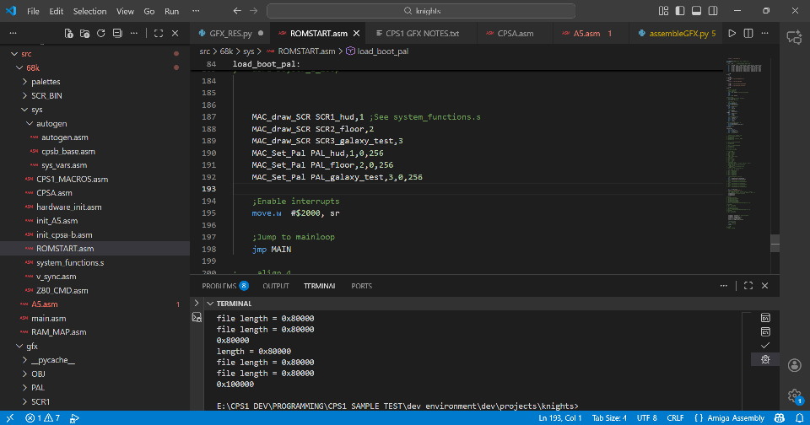Open the Customize Layout icon
The image size is (810, 425).
[664, 11]
